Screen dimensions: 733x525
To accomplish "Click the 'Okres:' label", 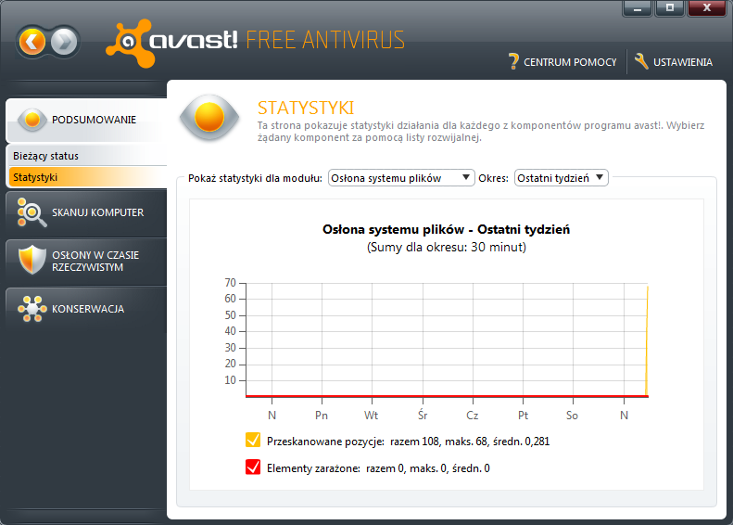I will (x=493, y=178).
